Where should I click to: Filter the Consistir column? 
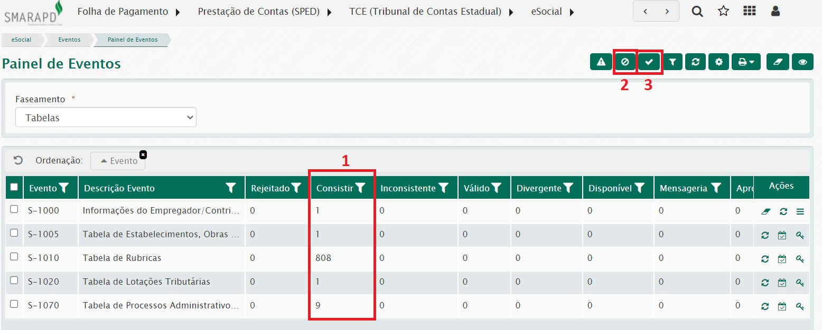tap(360, 188)
